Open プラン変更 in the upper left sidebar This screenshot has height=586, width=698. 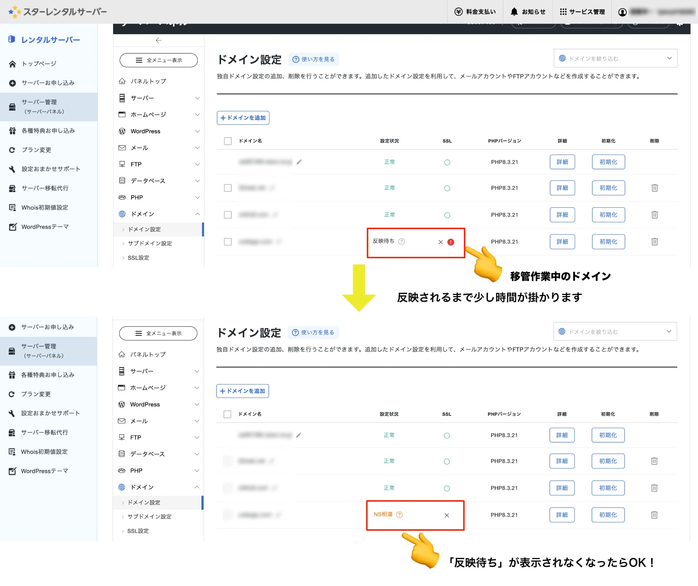click(36, 150)
